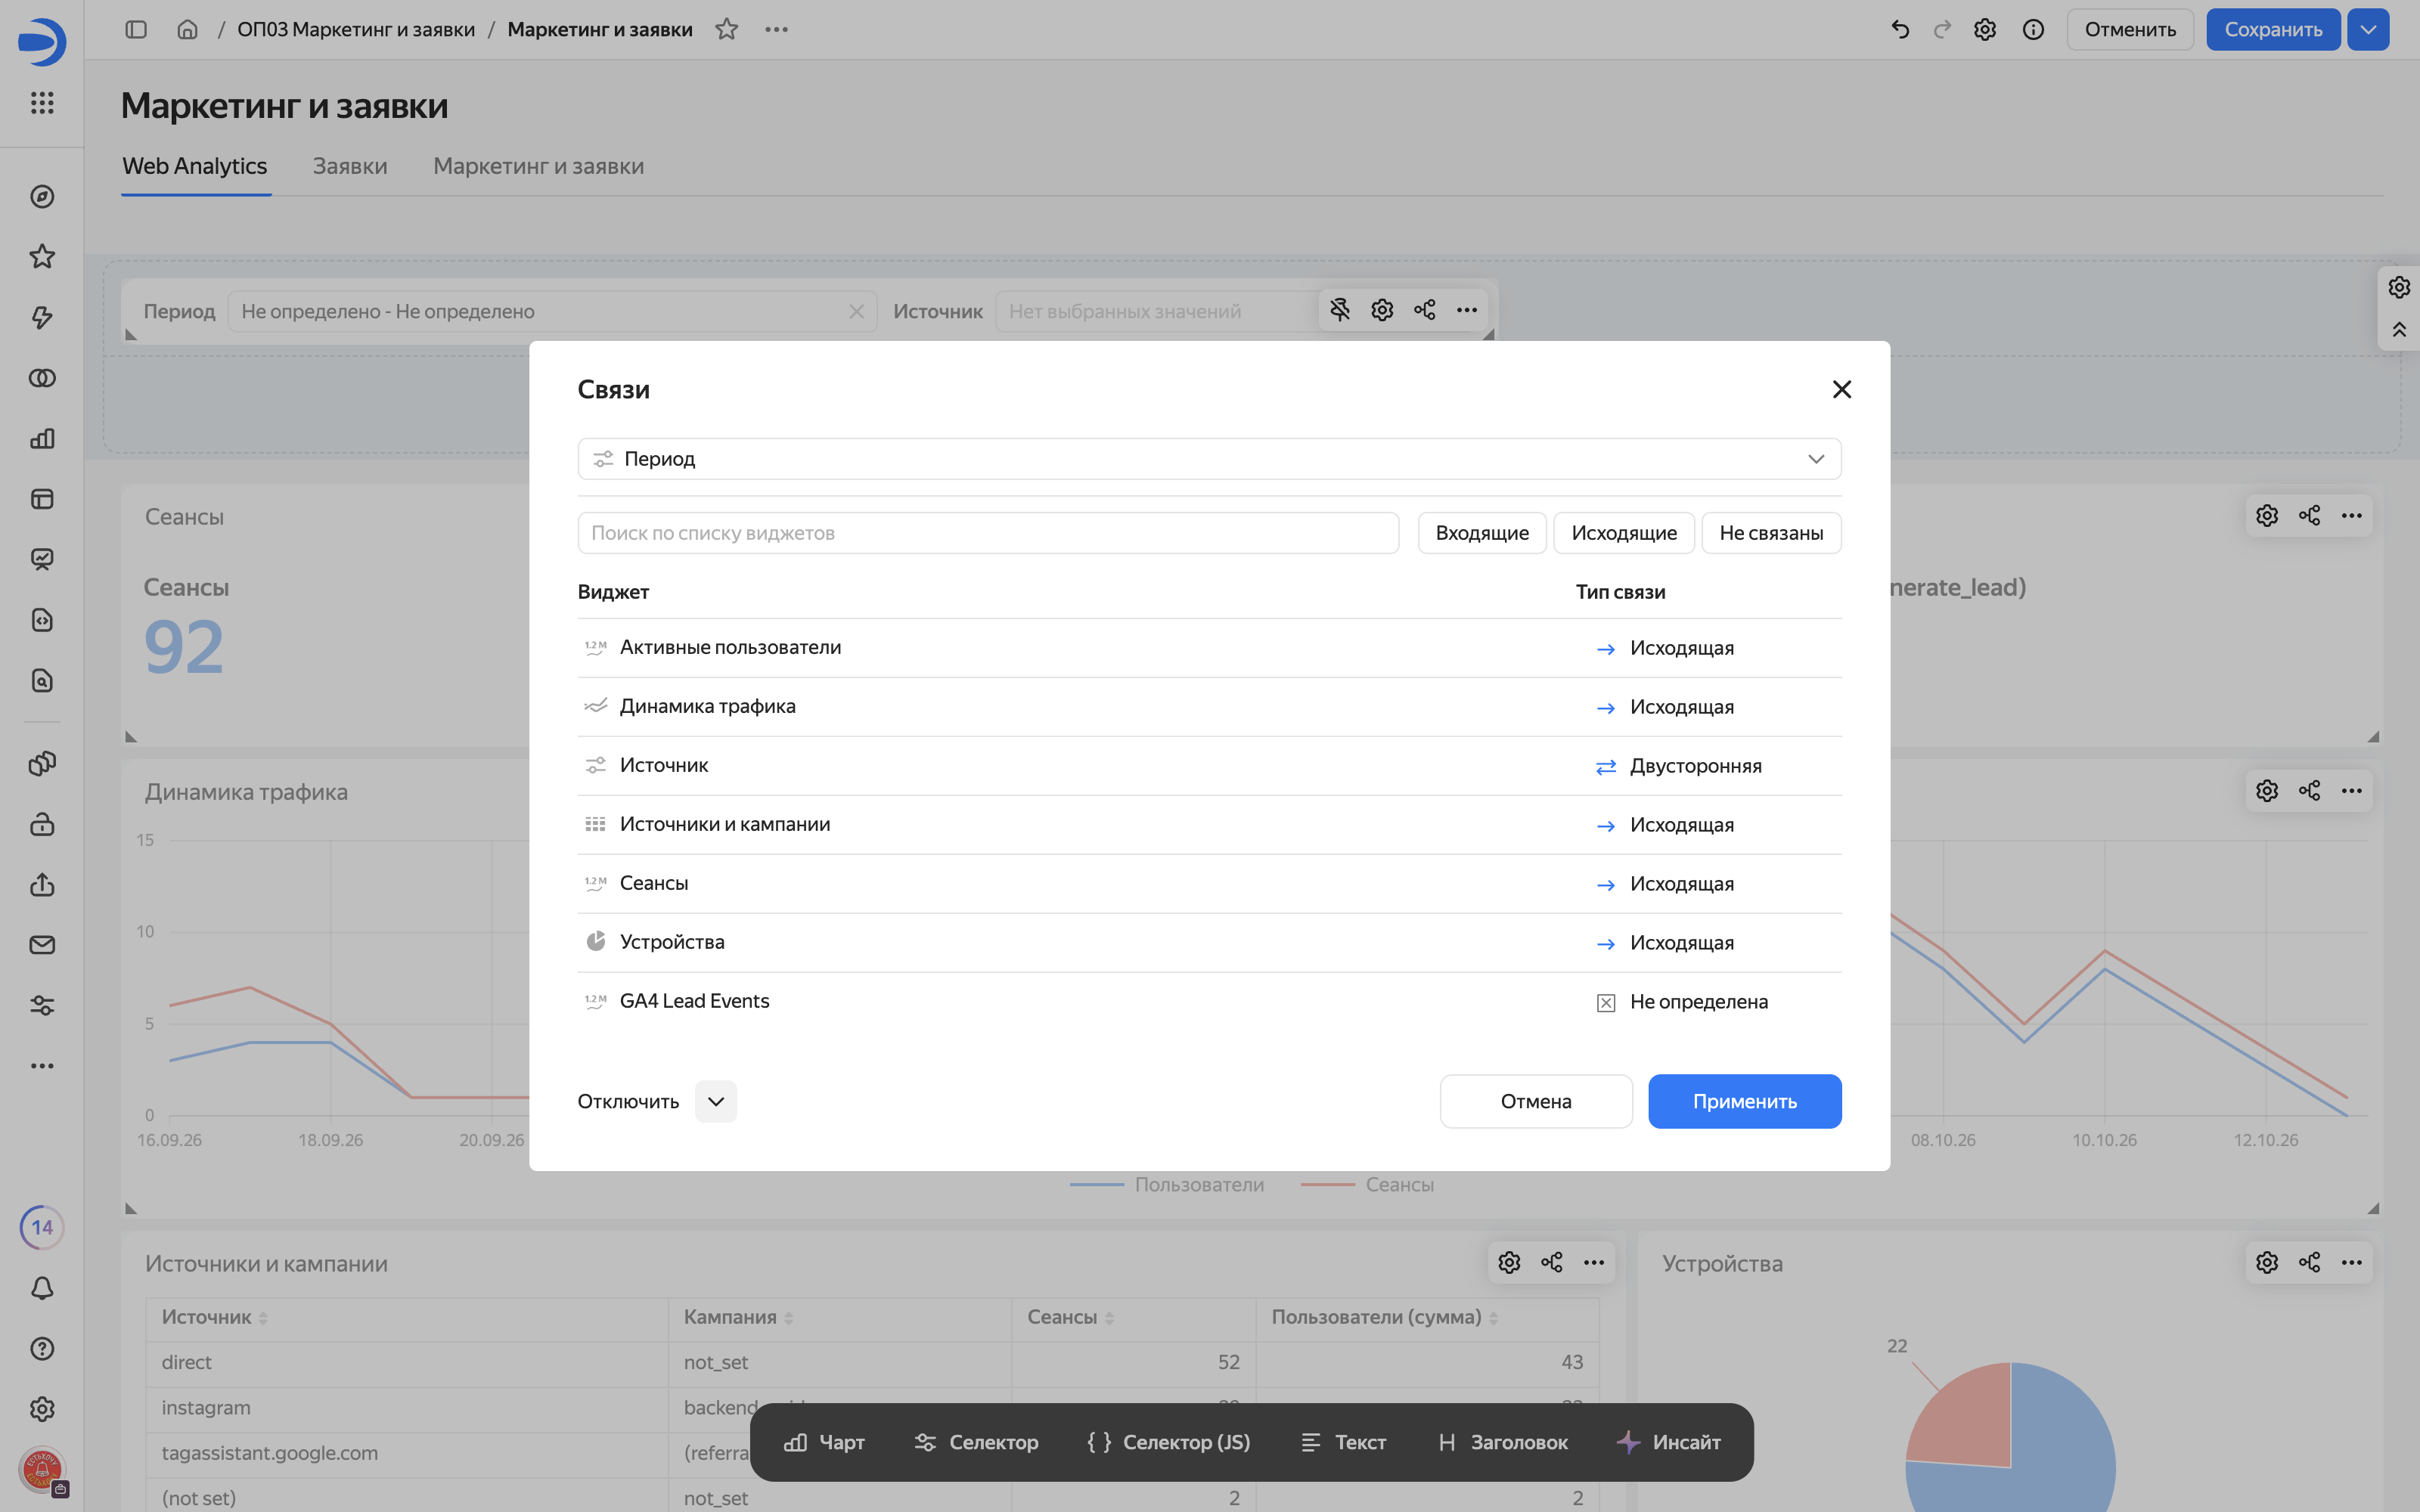Screen dimensions: 2420x1512
Task: Open settings gear of Источники и кампании widget
Action: coord(1509,1262)
